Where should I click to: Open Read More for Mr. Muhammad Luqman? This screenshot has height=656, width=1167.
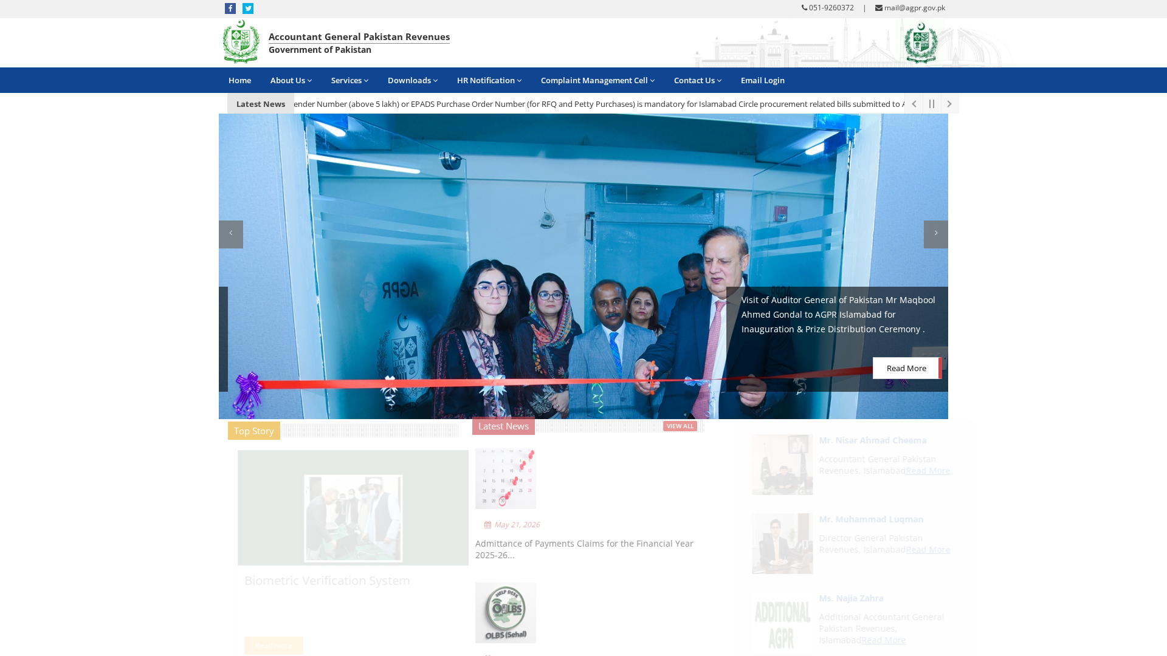point(928,550)
